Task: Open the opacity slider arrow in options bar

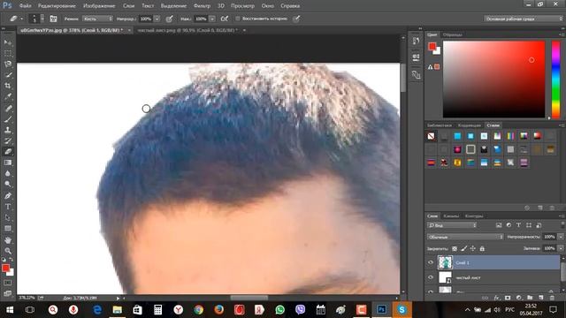Action: point(157,19)
